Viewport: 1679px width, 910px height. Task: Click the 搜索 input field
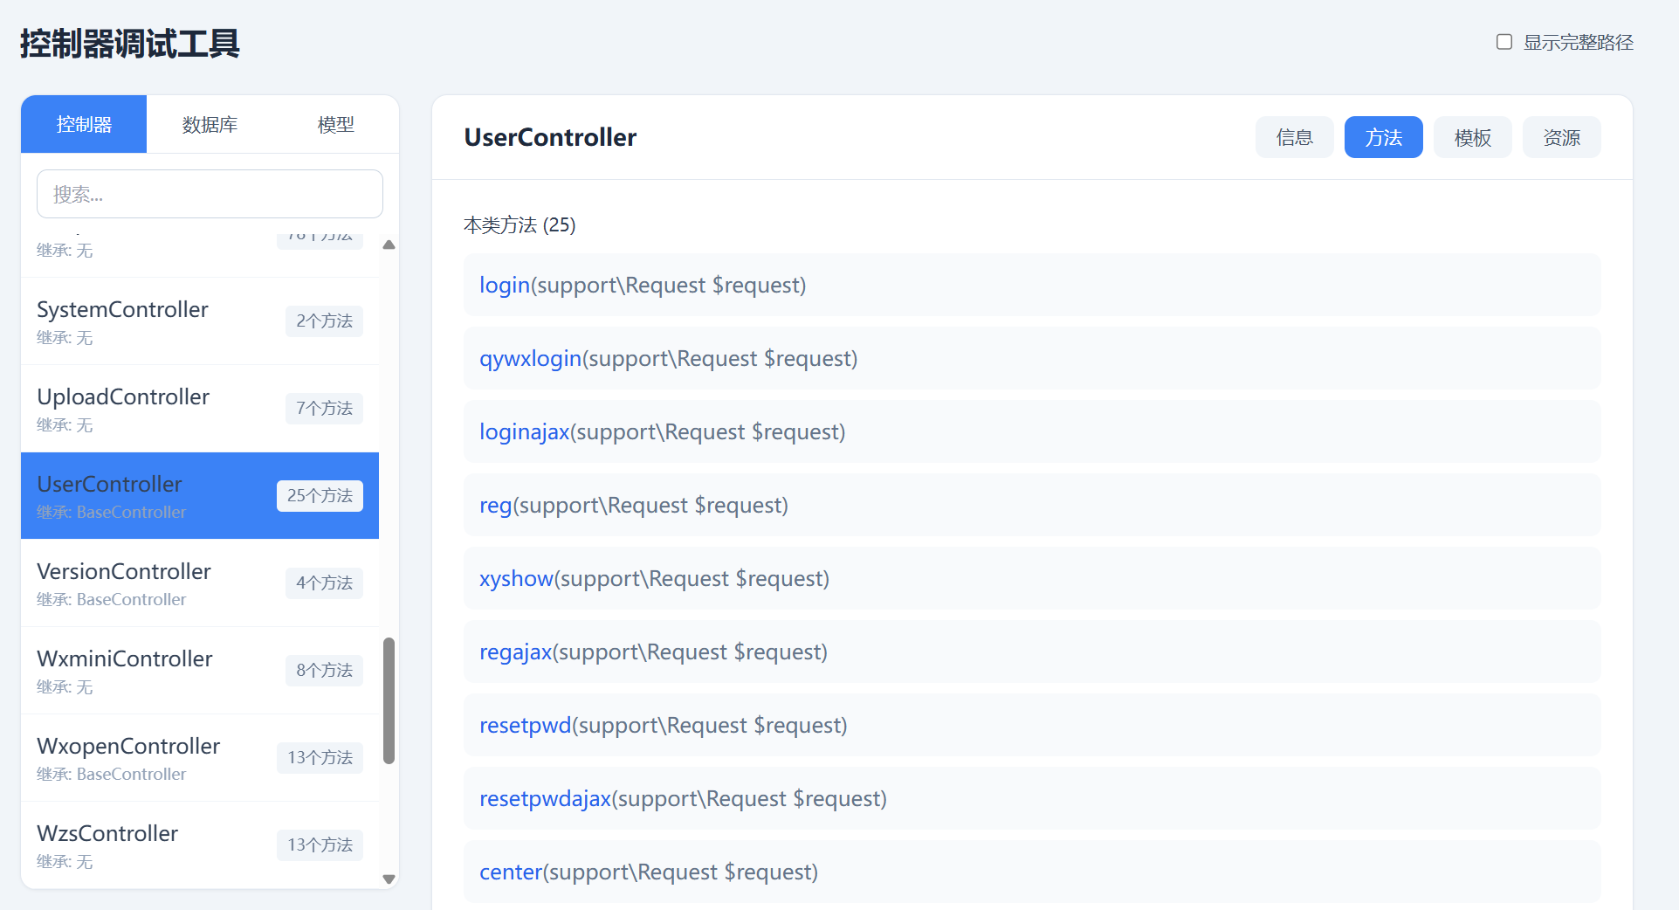tap(210, 194)
